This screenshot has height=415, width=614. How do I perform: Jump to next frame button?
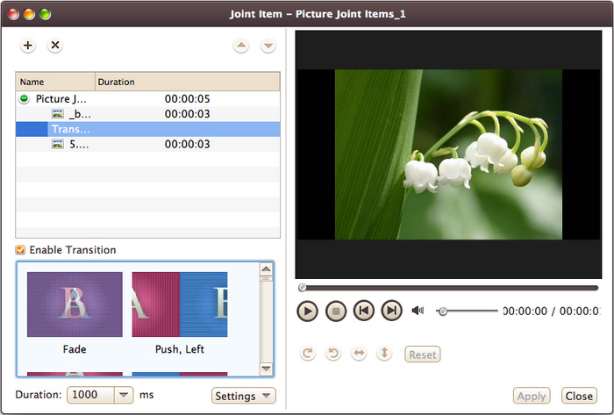[x=391, y=311]
